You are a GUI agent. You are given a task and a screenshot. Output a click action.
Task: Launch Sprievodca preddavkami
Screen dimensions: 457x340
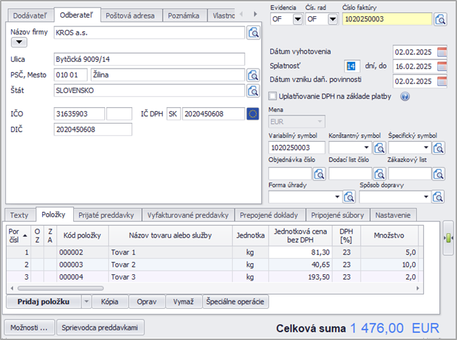pyautogui.click(x=100, y=328)
